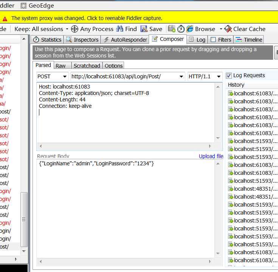Open the HTTP method POST dropdown

(x=65, y=76)
